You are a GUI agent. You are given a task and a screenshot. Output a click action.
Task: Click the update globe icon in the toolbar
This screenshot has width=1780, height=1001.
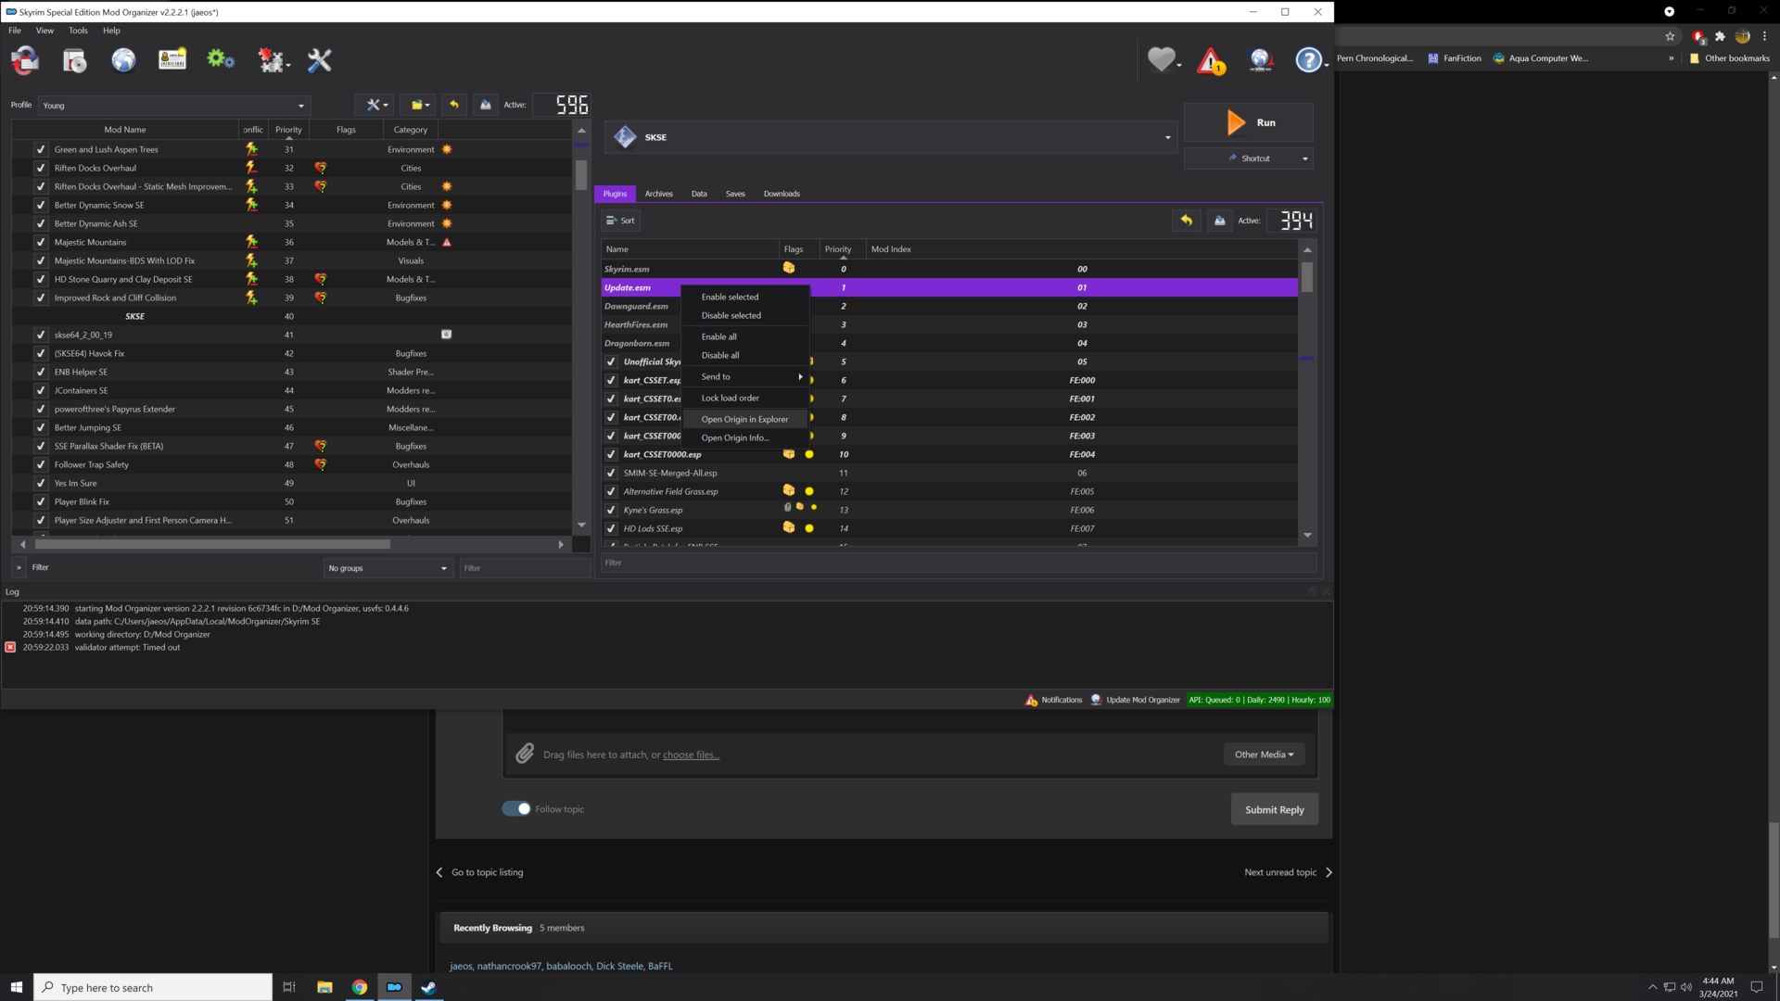[x=1260, y=61]
